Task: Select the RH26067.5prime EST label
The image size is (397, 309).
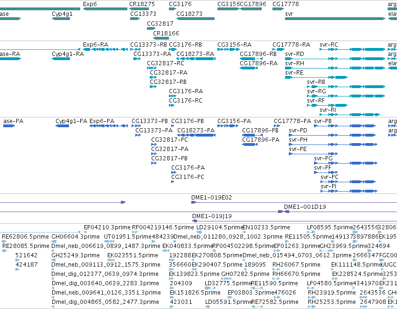Action: pos(296,265)
